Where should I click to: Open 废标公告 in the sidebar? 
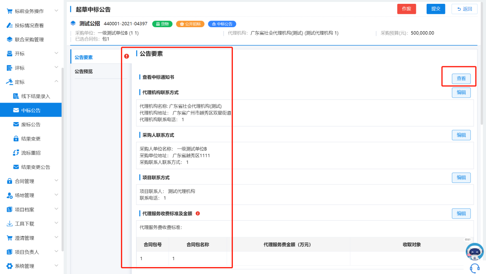[31, 124]
